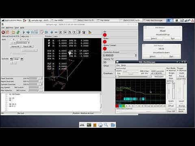This screenshot has height=146, width=195.
Task: Switch to rotated Z view icon
Action: pos(65,32)
